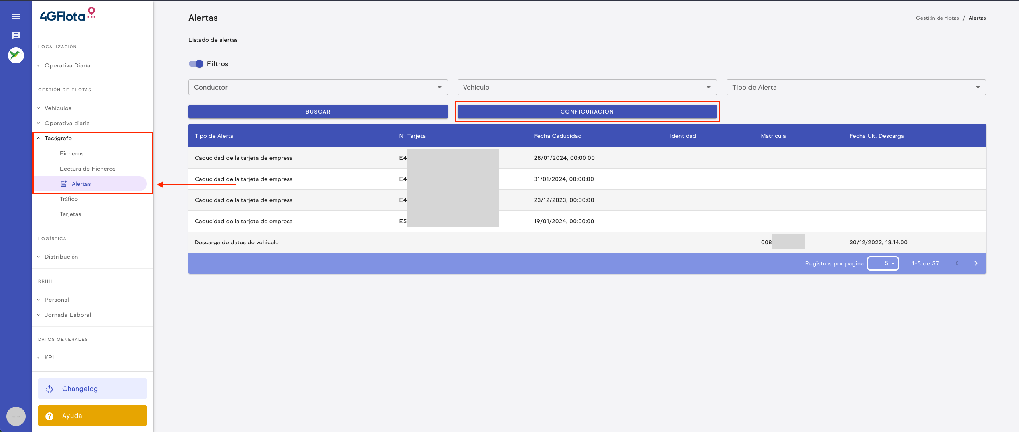This screenshot has height=432, width=1019.
Task: Toggle the Filtros switch off
Action: point(196,64)
